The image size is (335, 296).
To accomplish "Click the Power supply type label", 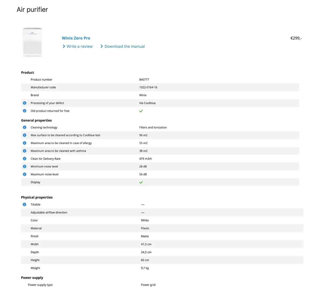I will coord(40,285).
